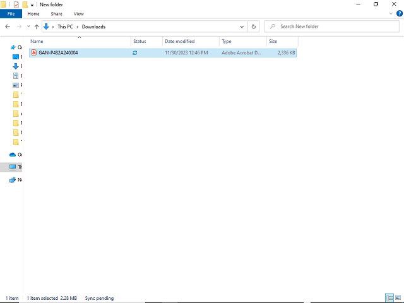This screenshot has height=303, width=404.
Task: Switch to the Home ribbon tab
Action: click(x=33, y=14)
